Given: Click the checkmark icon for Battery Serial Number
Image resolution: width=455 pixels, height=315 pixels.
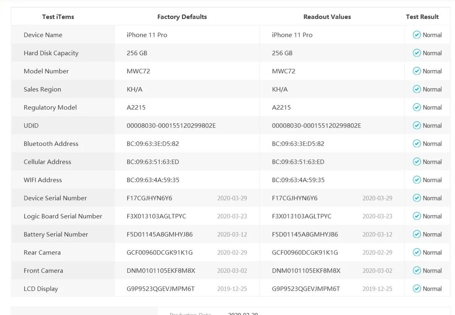Looking at the screenshot, I should click(x=417, y=234).
